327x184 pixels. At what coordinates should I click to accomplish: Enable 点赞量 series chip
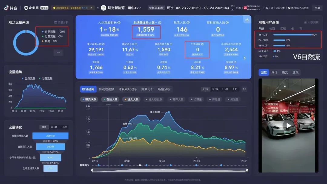pos(196,100)
